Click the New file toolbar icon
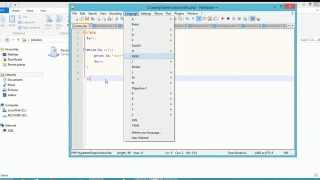 76,19
